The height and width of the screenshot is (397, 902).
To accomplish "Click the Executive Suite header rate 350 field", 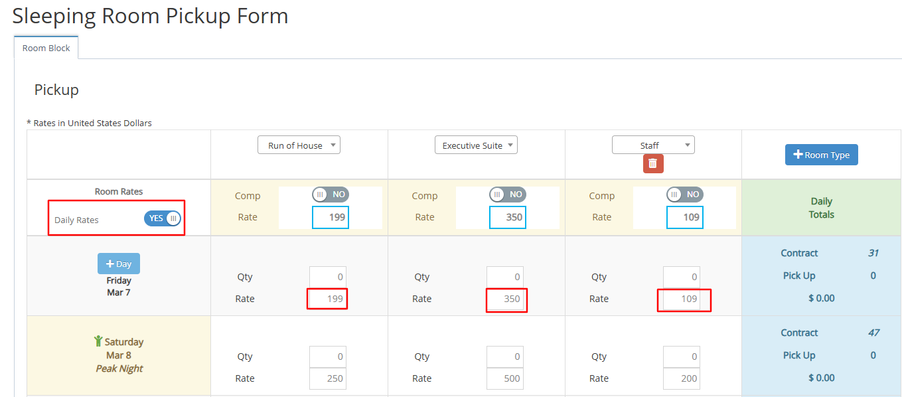I will pos(507,217).
